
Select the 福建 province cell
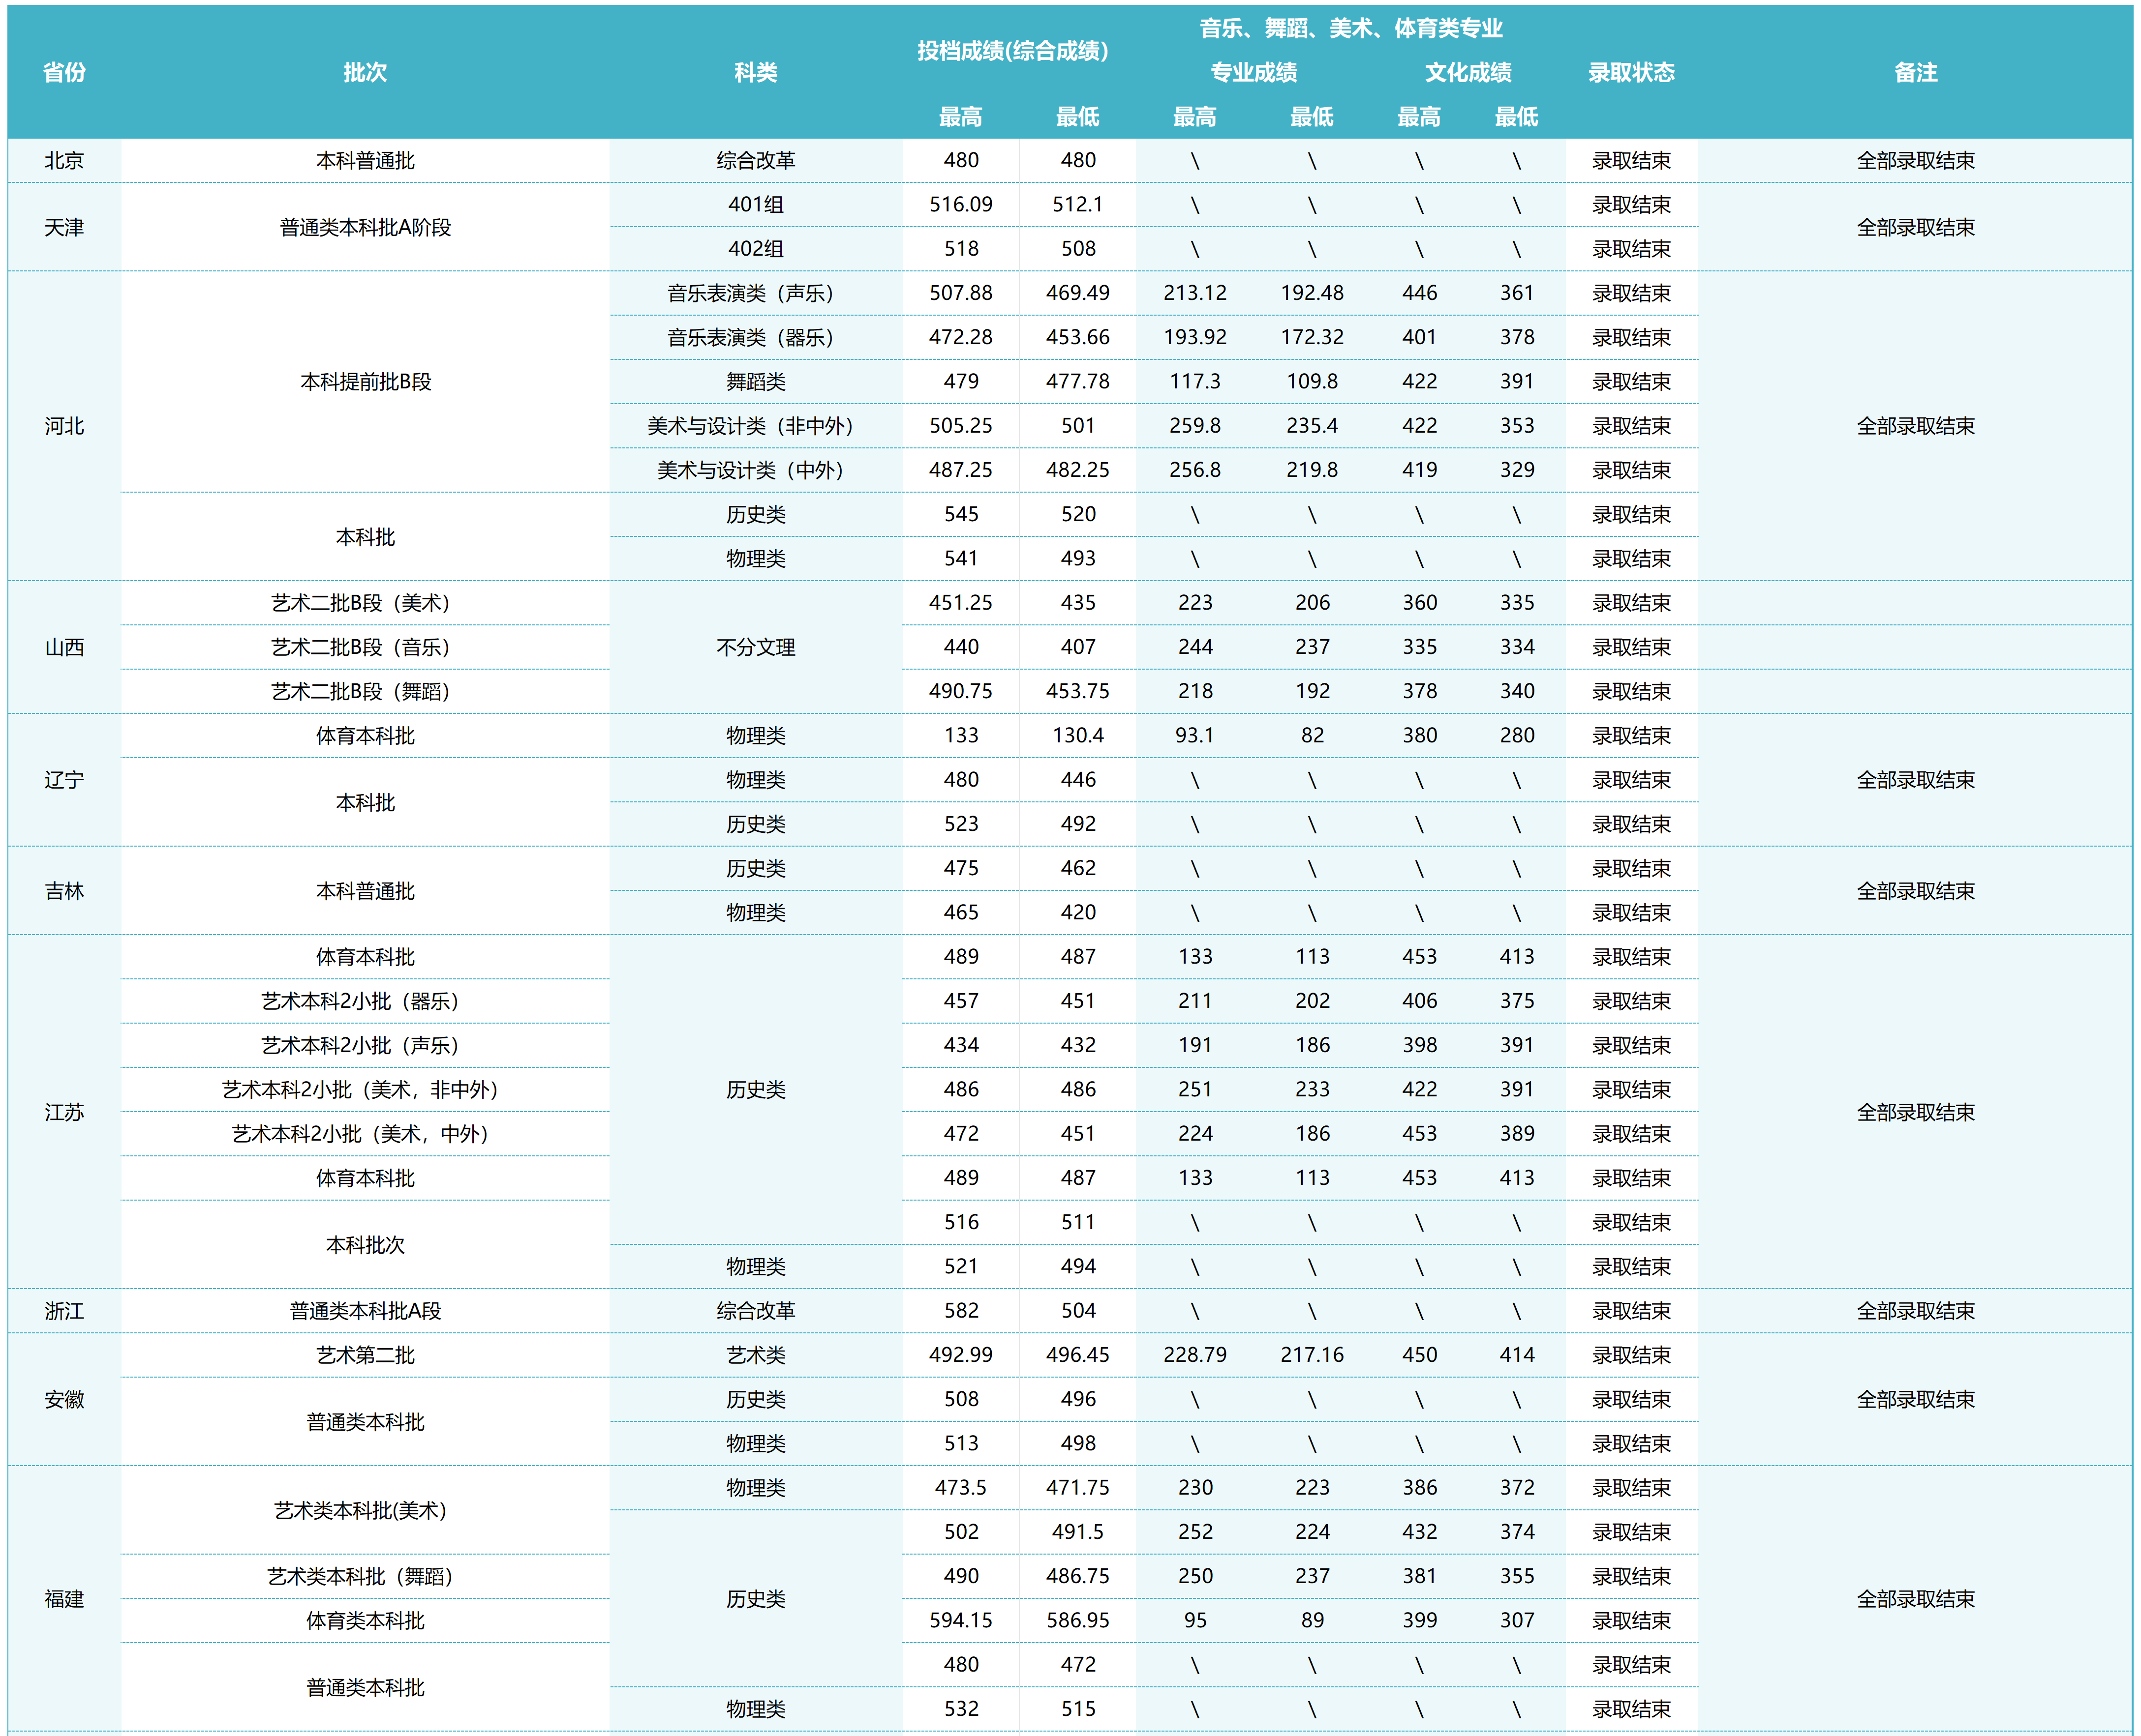coord(64,1598)
